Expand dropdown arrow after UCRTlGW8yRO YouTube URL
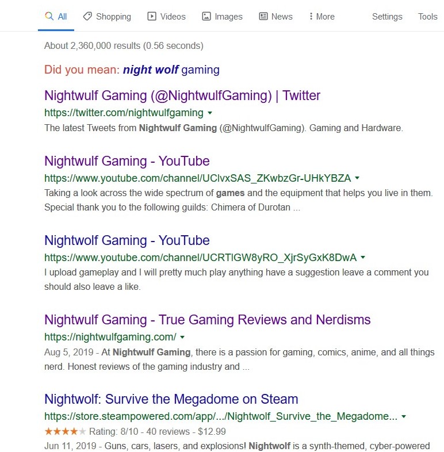The height and width of the screenshot is (452, 444). click(363, 257)
